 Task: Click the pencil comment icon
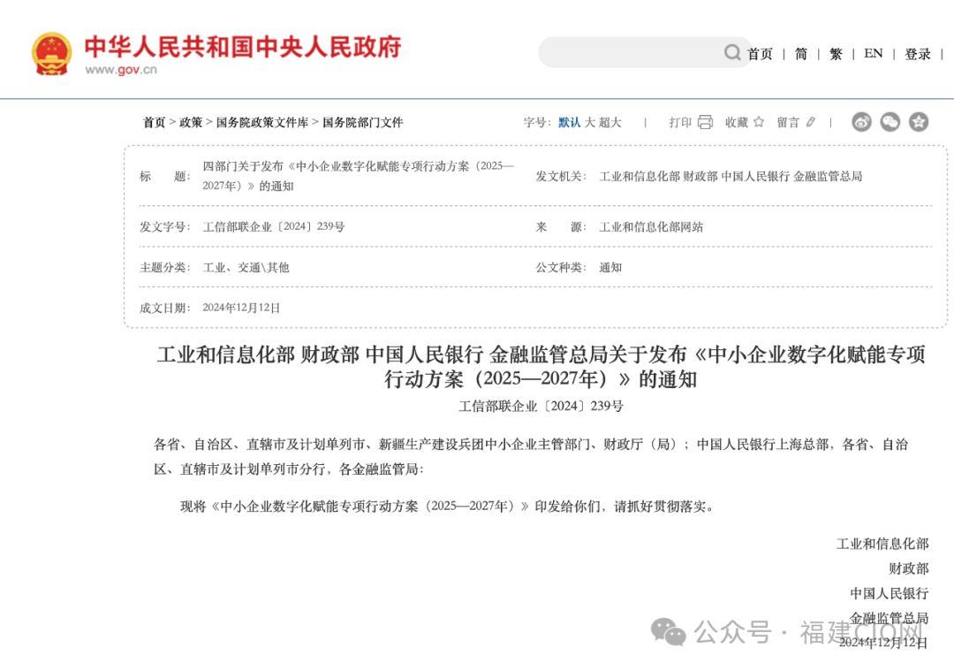pyautogui.click(x=811, y=122)
